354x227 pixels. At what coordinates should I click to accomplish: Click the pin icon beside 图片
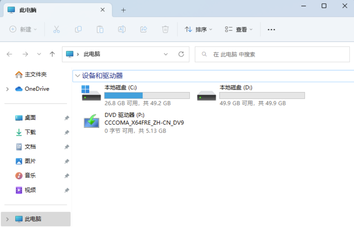point(66,161)
